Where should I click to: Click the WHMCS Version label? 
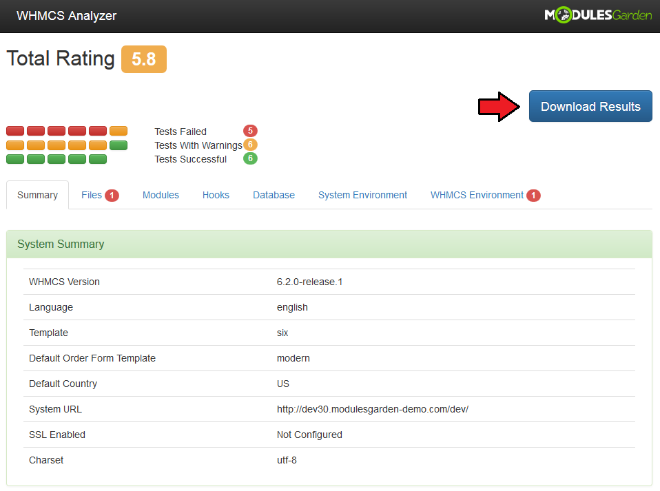tap(64, 282)
